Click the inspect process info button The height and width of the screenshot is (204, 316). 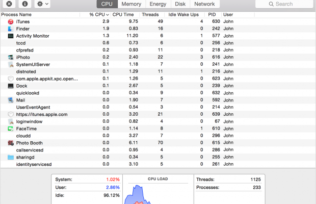click(x=25, y=4)
